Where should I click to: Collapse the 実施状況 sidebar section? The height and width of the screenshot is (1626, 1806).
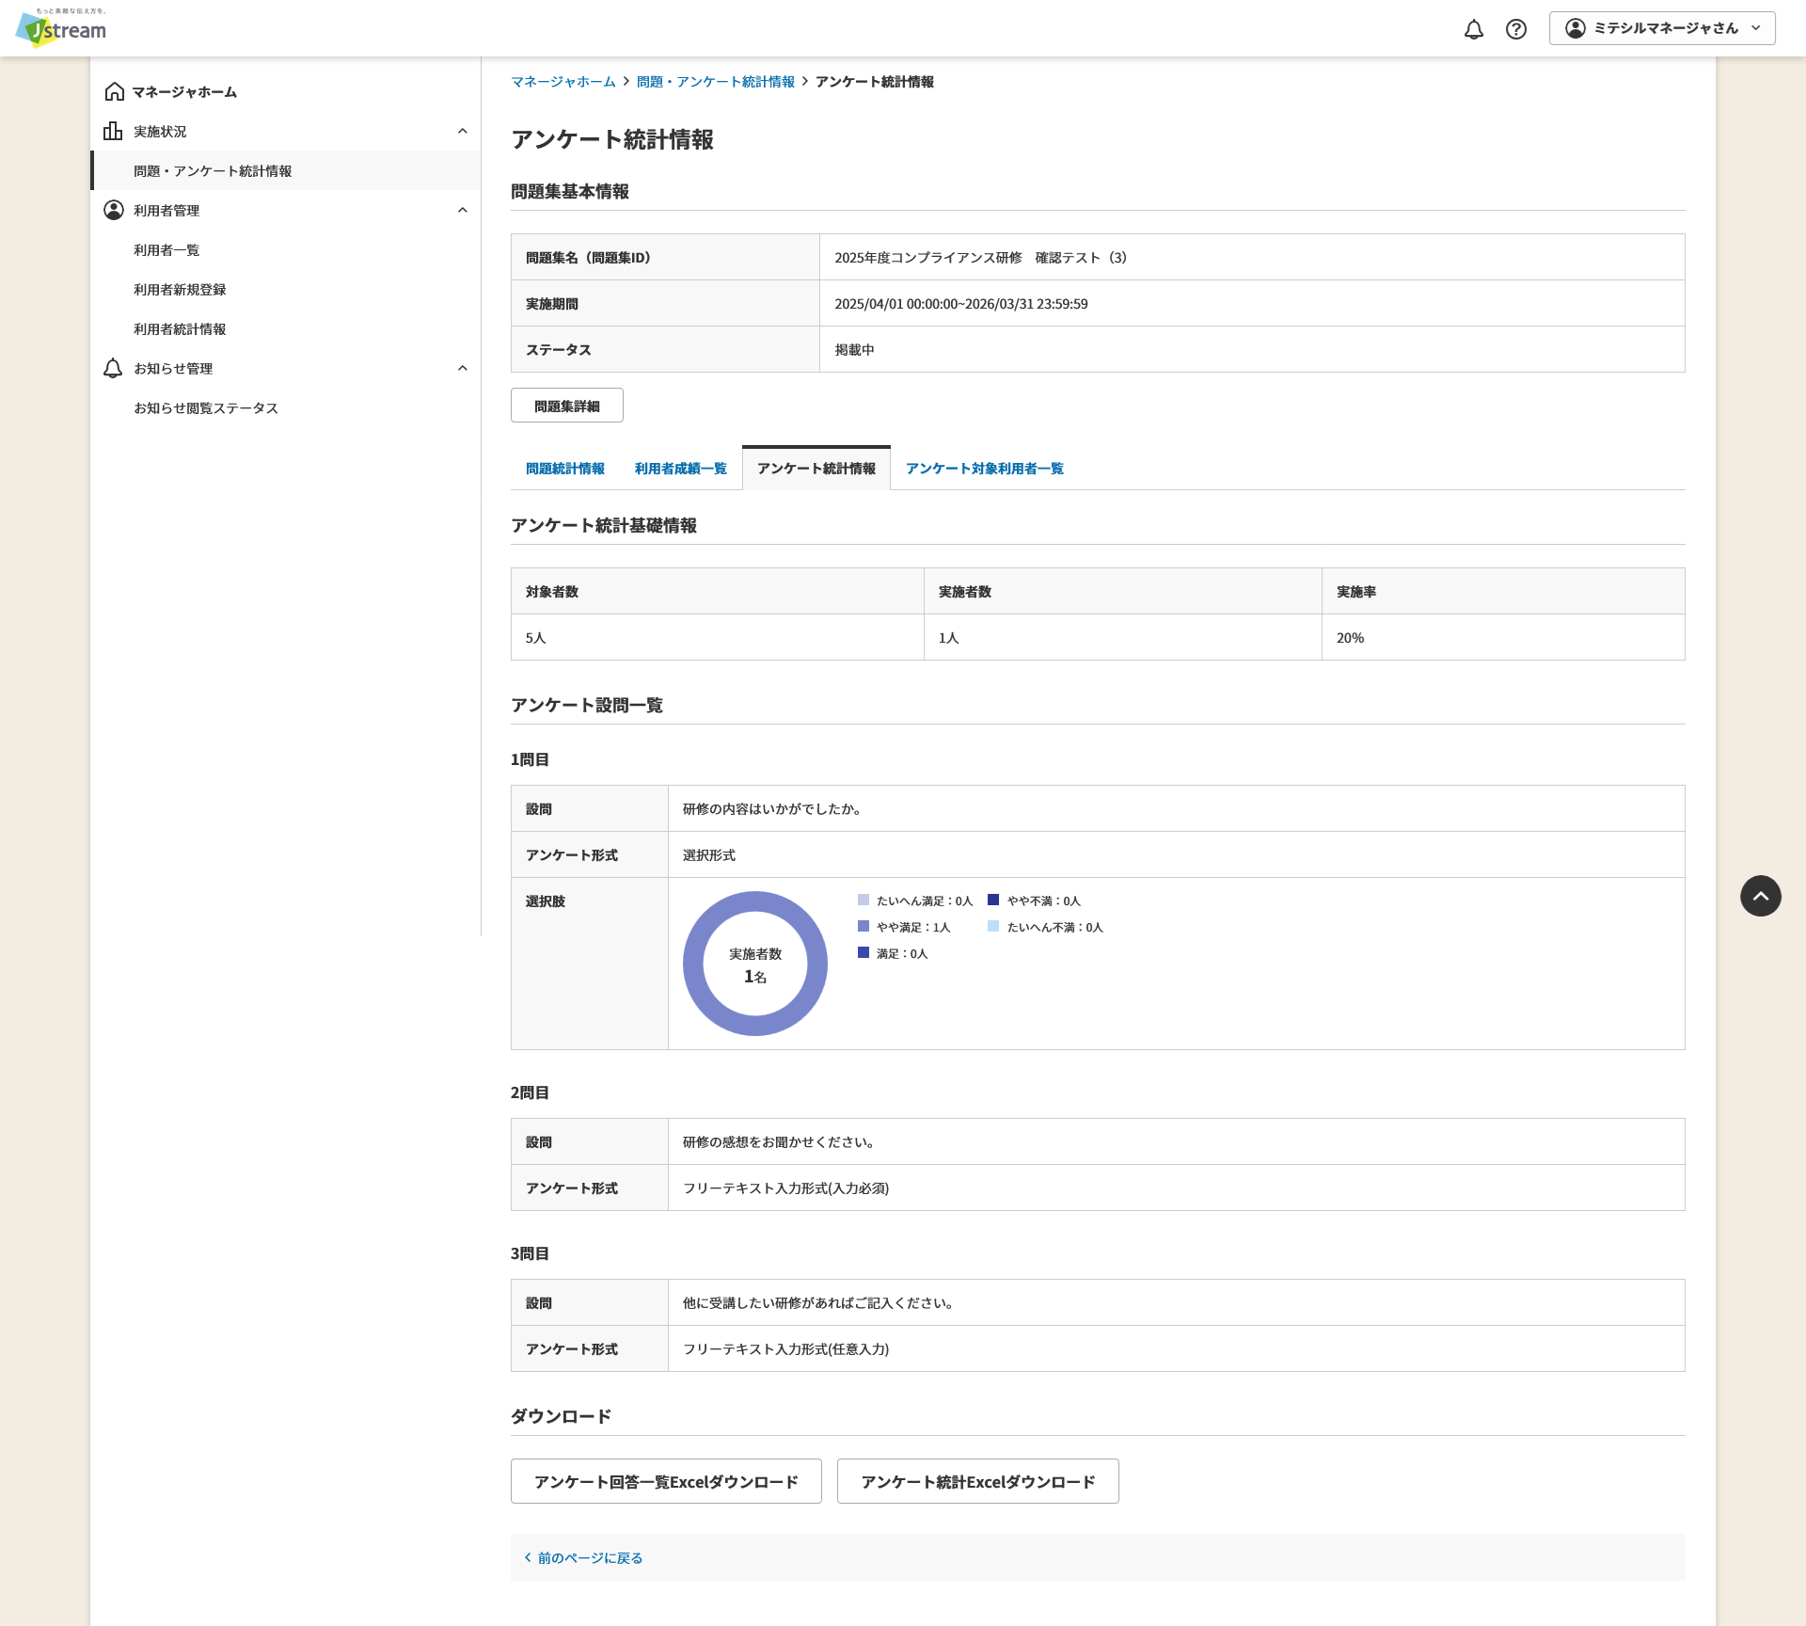(x=462, y=131)
